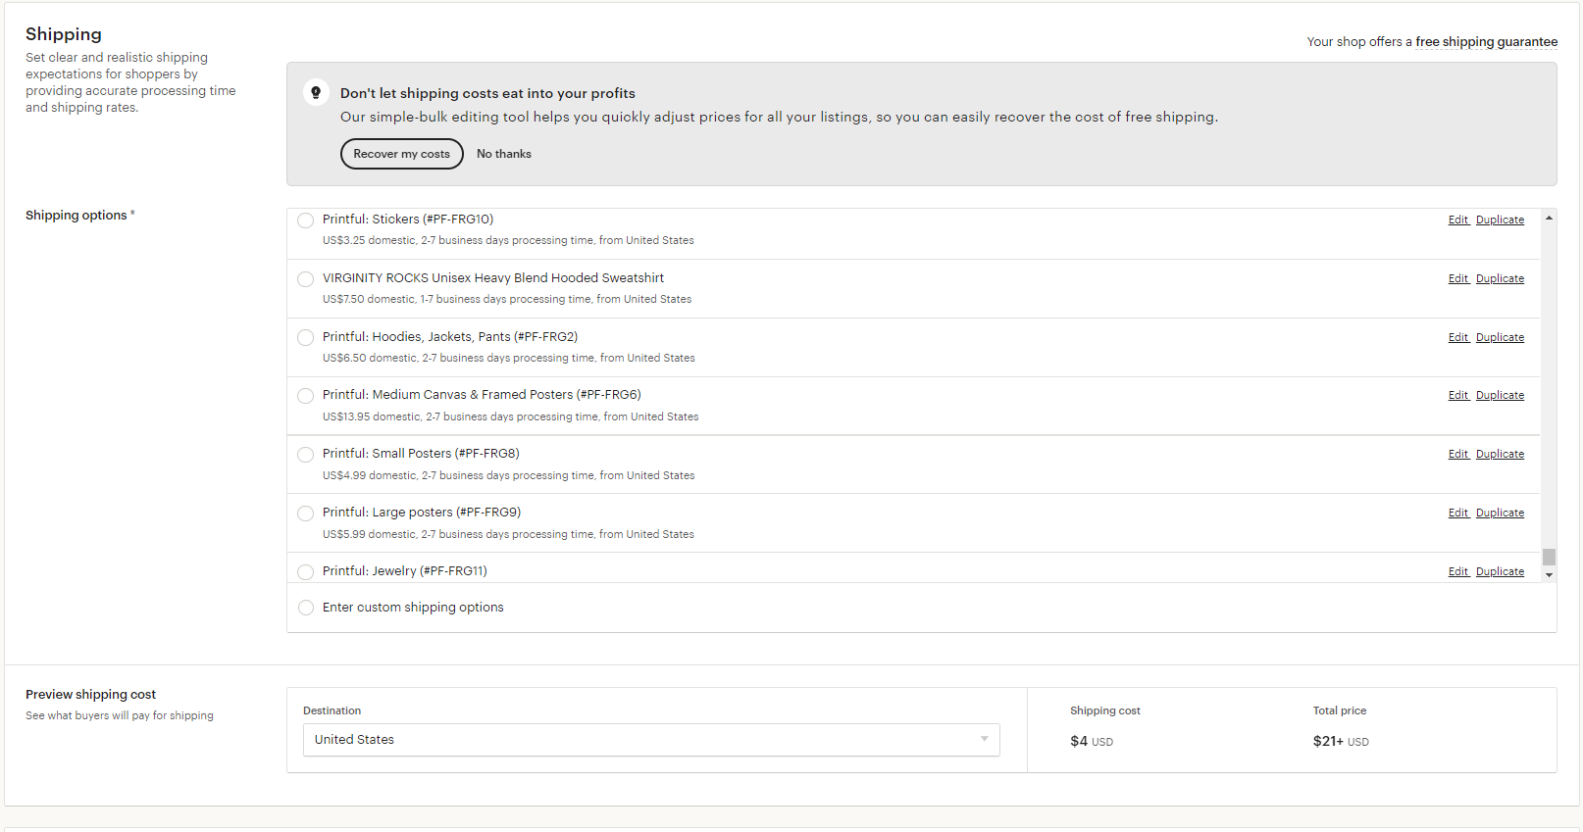The width and height of the screenshot is (1583, 832).
Task: Open the free shipping guarantee link
Action: [1486, 42]
